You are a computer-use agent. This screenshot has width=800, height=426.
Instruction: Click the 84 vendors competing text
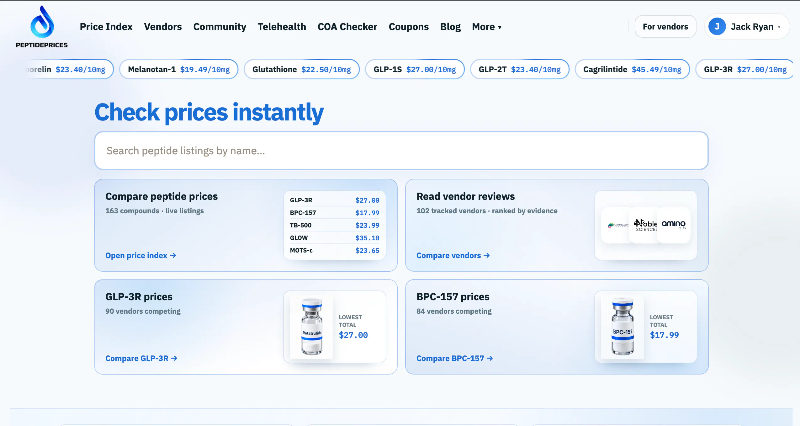click(454, 311)
